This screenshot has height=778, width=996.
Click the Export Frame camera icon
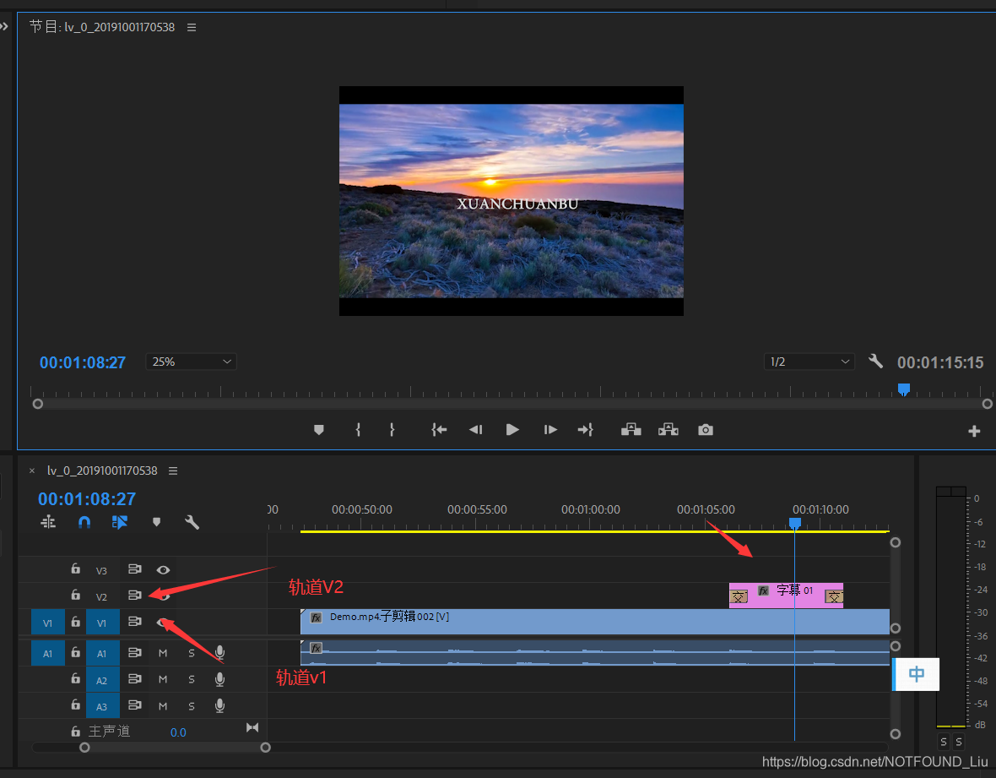pos(706,430)
